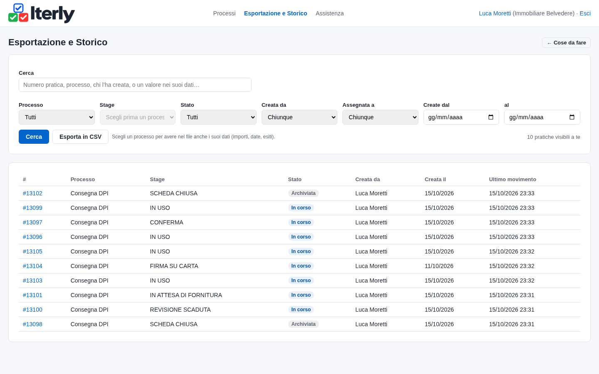Open calendar picker for Create dal date
The height and width of the screenshot is (374, 599).
[491, 117]
